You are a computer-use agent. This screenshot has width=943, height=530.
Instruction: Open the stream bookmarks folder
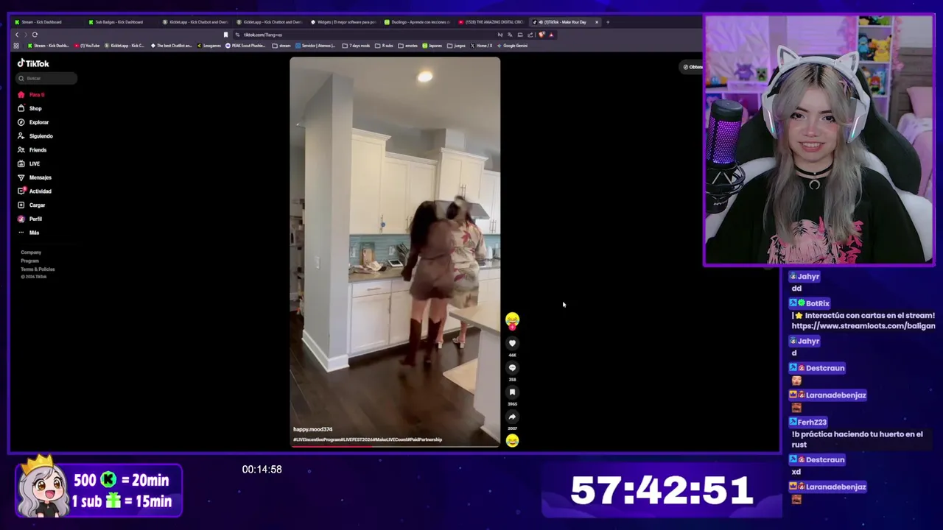click(281, 46)
